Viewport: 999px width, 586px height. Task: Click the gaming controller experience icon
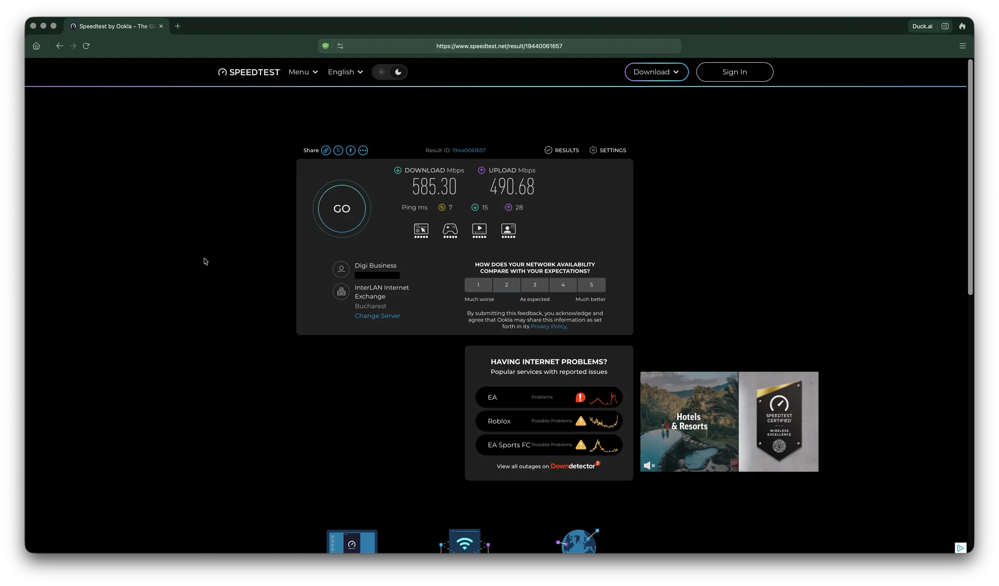pos(450,231)
